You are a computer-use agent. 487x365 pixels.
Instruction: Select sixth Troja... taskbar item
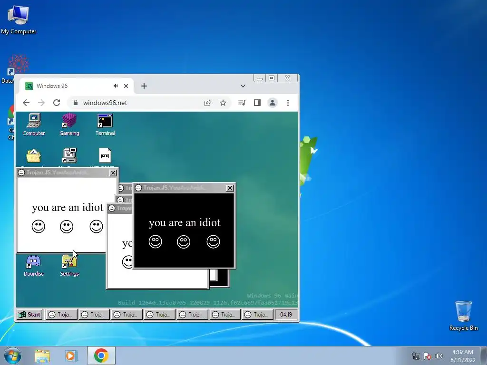tap(225, 315)
